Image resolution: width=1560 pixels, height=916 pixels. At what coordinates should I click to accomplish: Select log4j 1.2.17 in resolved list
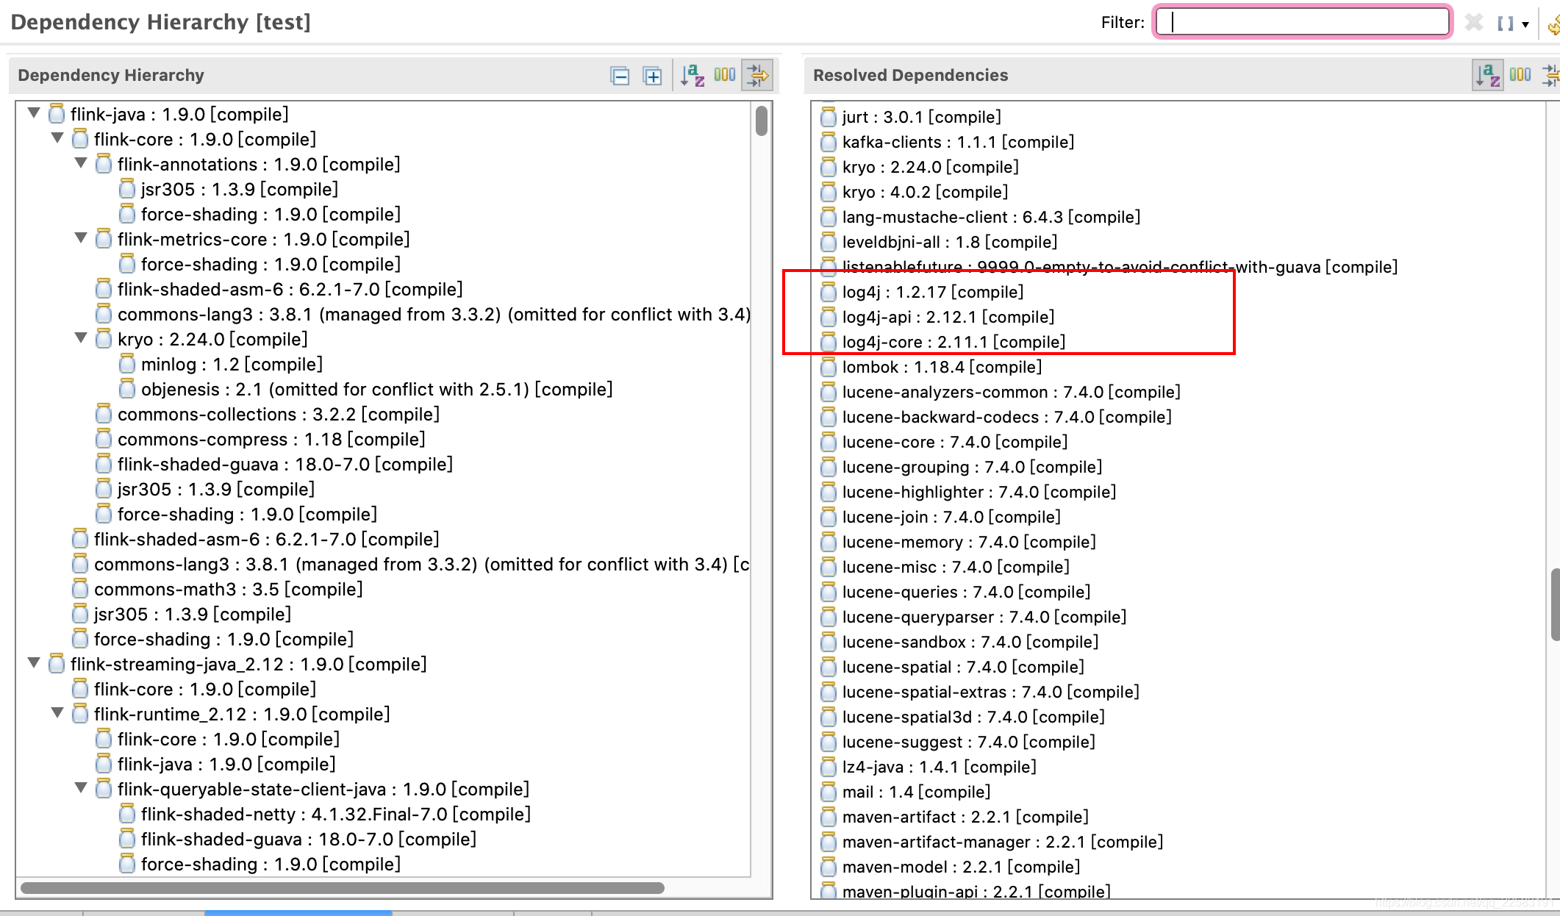tap(932, 292)
